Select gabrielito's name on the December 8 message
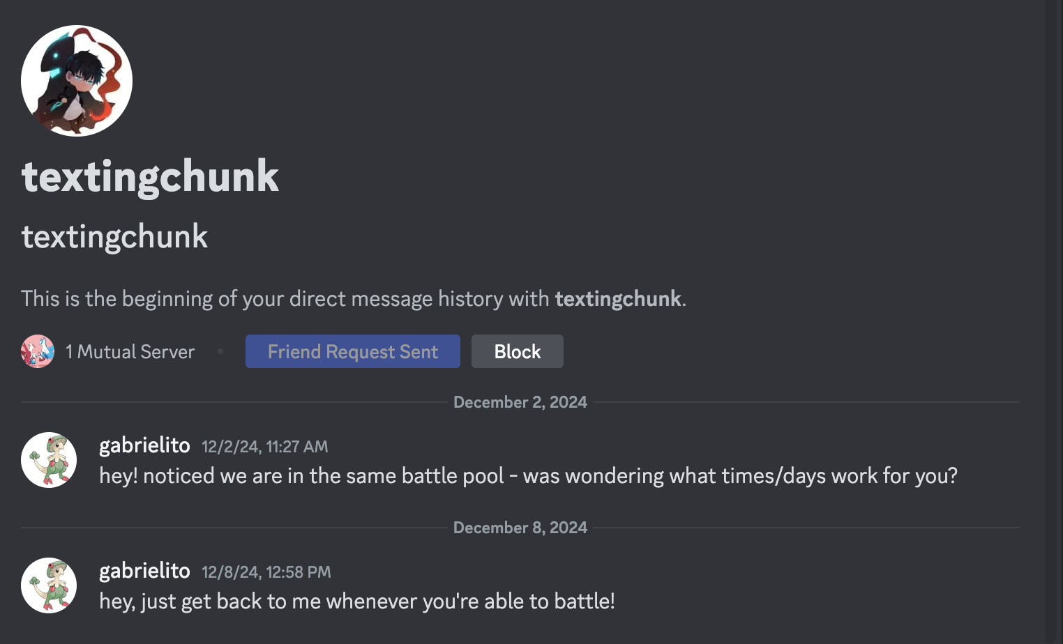Viewport: 1063px width, 644px height. 144,570
